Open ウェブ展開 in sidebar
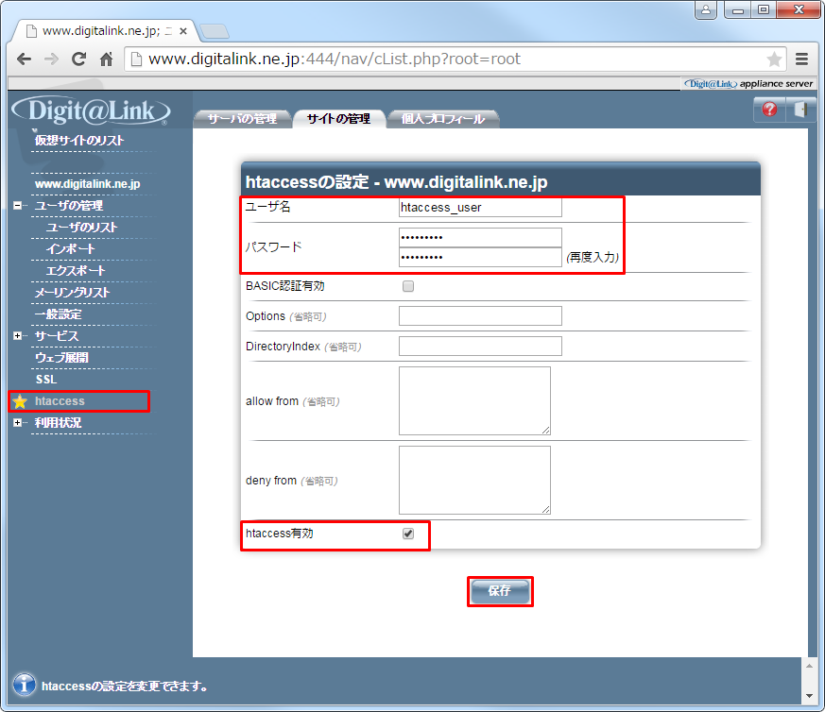The image size is (825, 712). click(x=61, y=358)
